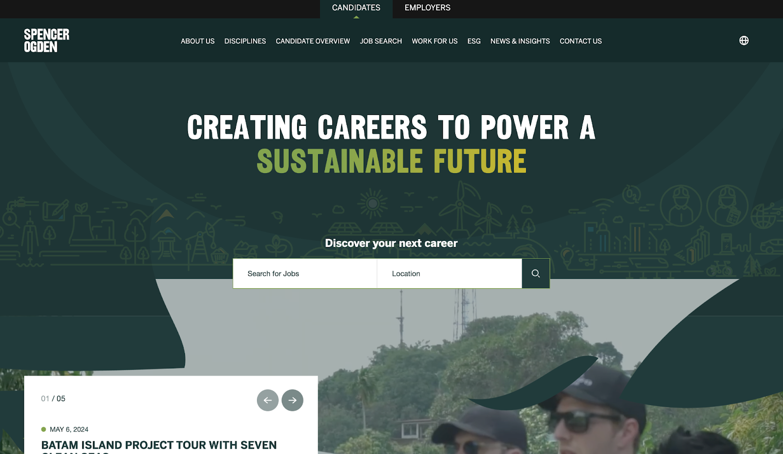Open the Work For Us menu
Viewport: 783px width, 454px height.
435,41
